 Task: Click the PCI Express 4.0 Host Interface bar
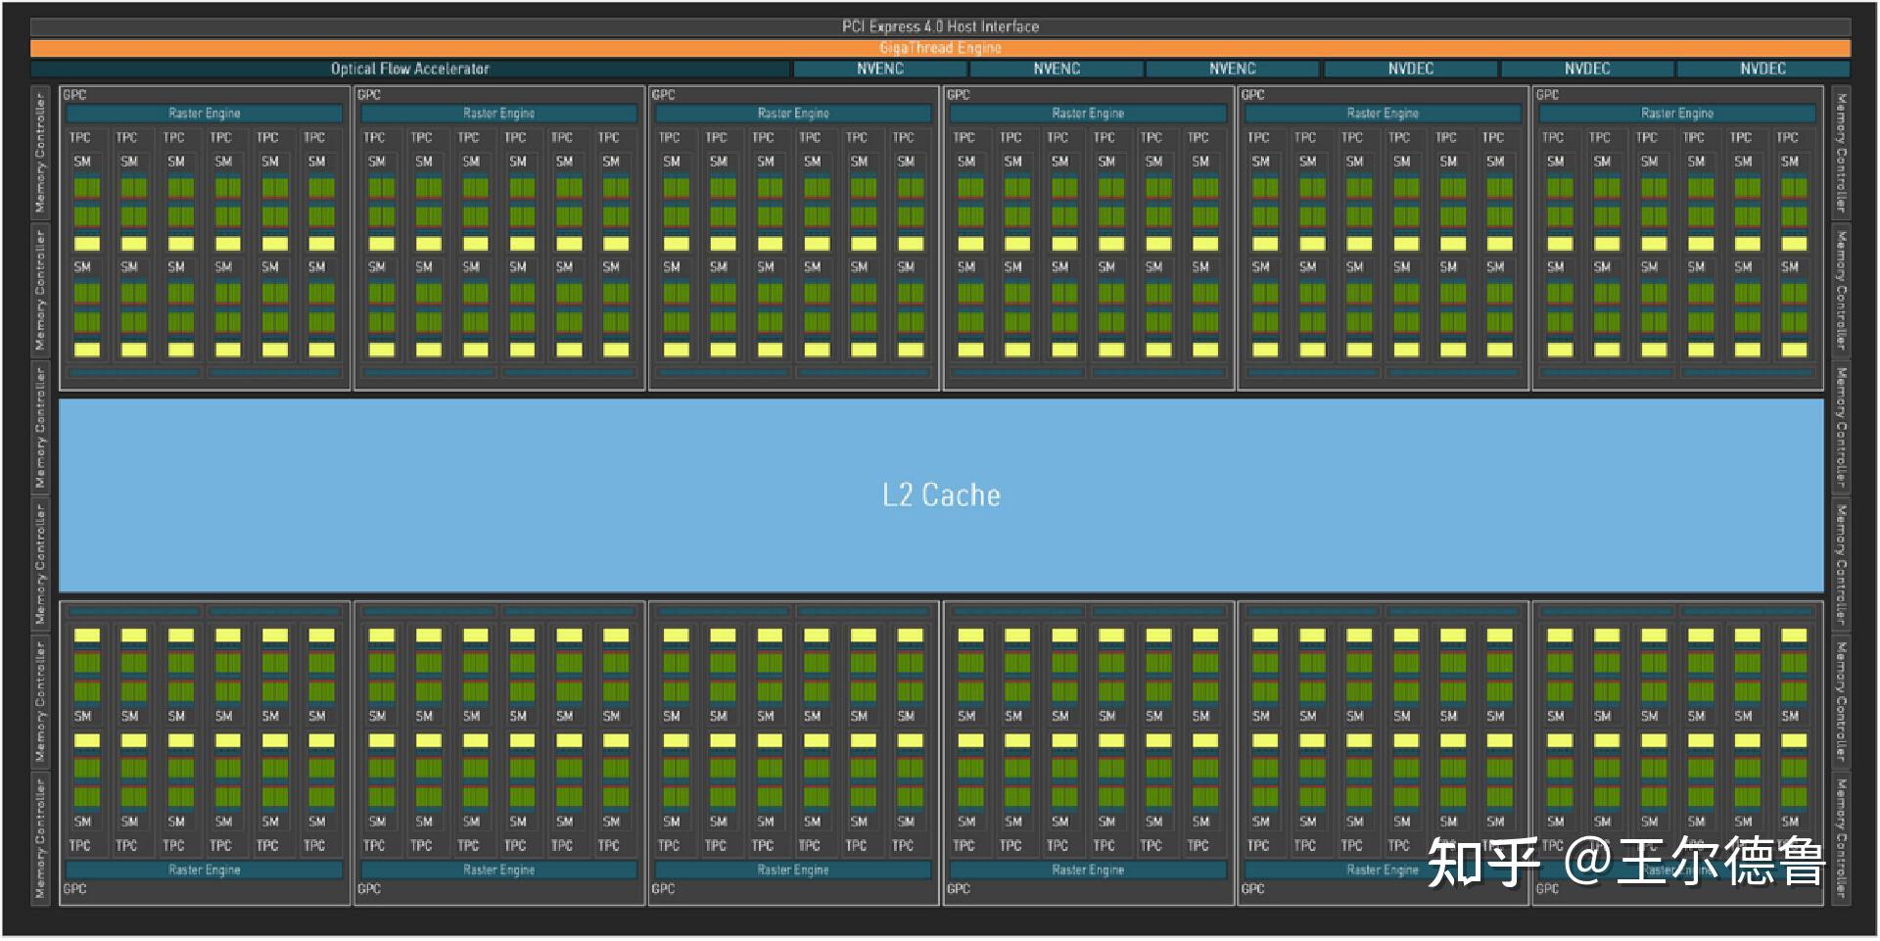coord(940,26)
